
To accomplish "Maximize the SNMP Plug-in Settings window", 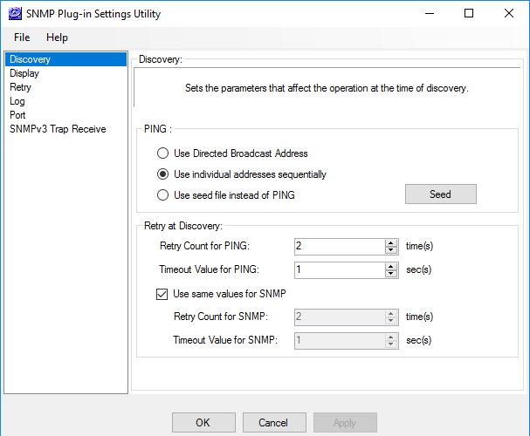I will point(469,13).
